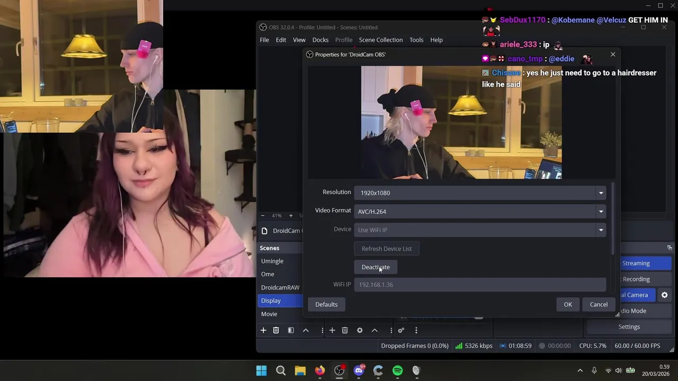
Task: Open File menu in OBS
Action: pyautogui.click(x=264, y=40)
